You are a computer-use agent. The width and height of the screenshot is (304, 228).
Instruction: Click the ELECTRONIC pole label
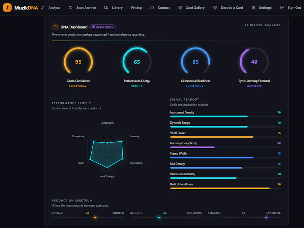194,213
